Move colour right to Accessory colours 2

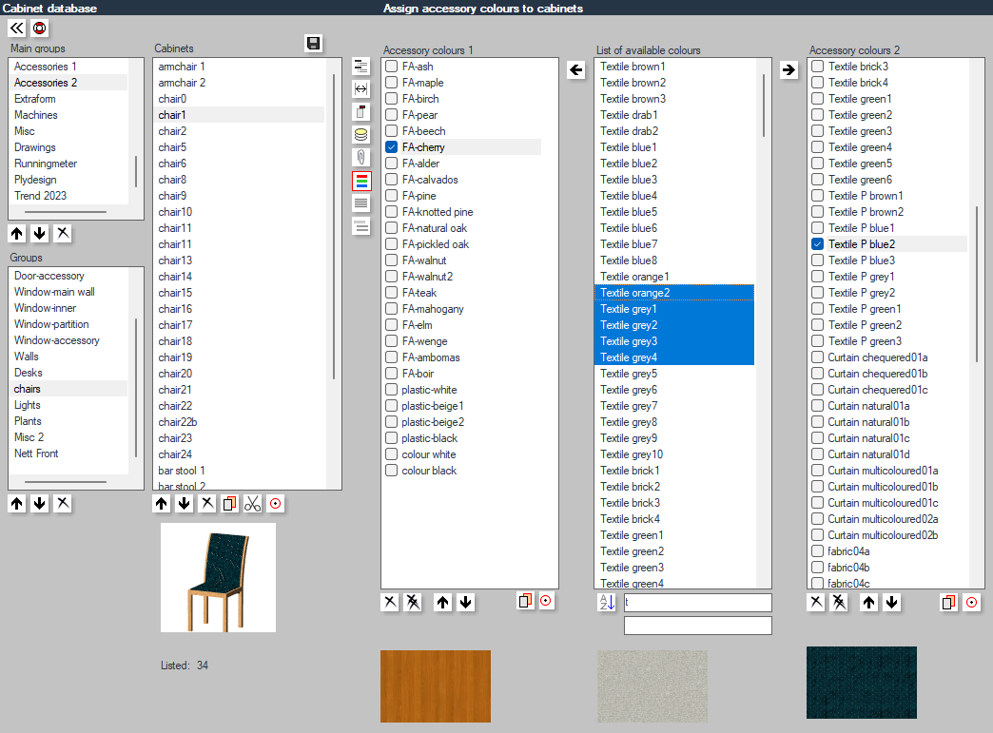click(x=789, y=69)
